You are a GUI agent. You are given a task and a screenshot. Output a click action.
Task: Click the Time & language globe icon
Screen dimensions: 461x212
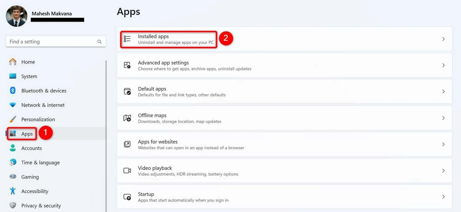pos(13,162)
